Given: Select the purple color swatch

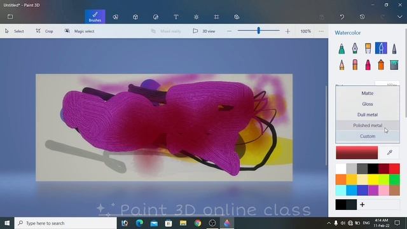Looking at the screenshot, I should pos(373,190).
